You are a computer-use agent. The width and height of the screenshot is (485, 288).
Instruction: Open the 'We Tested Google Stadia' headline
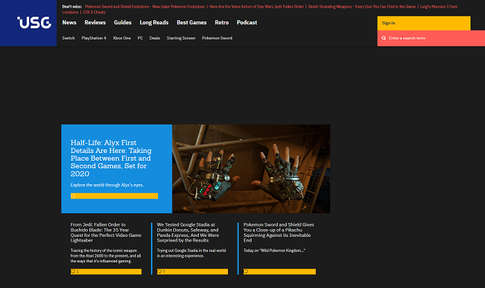click(188, 233)
